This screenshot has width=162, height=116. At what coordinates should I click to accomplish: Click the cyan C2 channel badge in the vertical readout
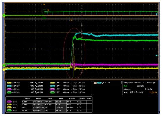(9, 86)
